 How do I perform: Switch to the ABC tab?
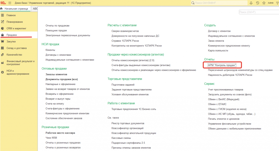click(35, 9)
